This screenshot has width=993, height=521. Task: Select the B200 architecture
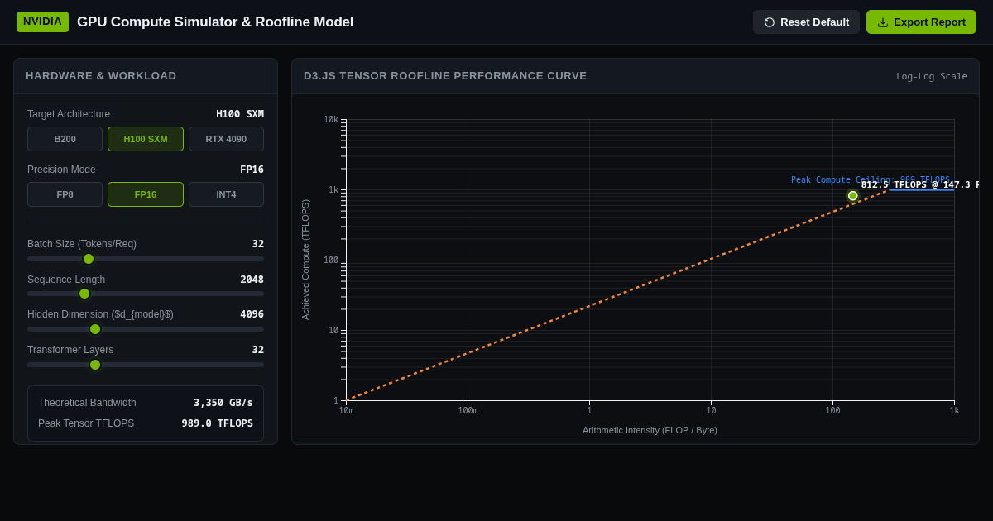click(65, 139)
